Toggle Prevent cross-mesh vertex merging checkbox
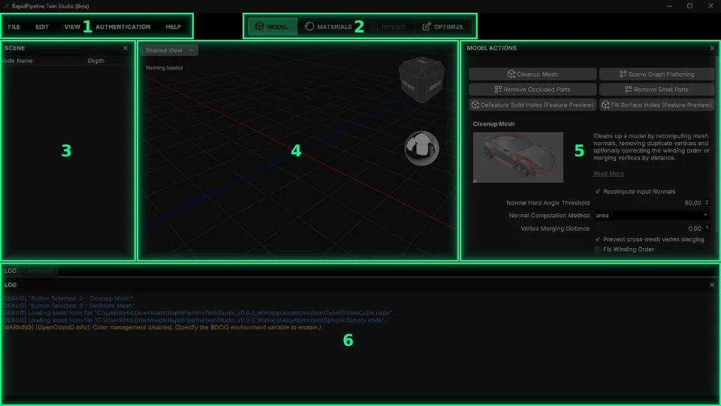 598,239
